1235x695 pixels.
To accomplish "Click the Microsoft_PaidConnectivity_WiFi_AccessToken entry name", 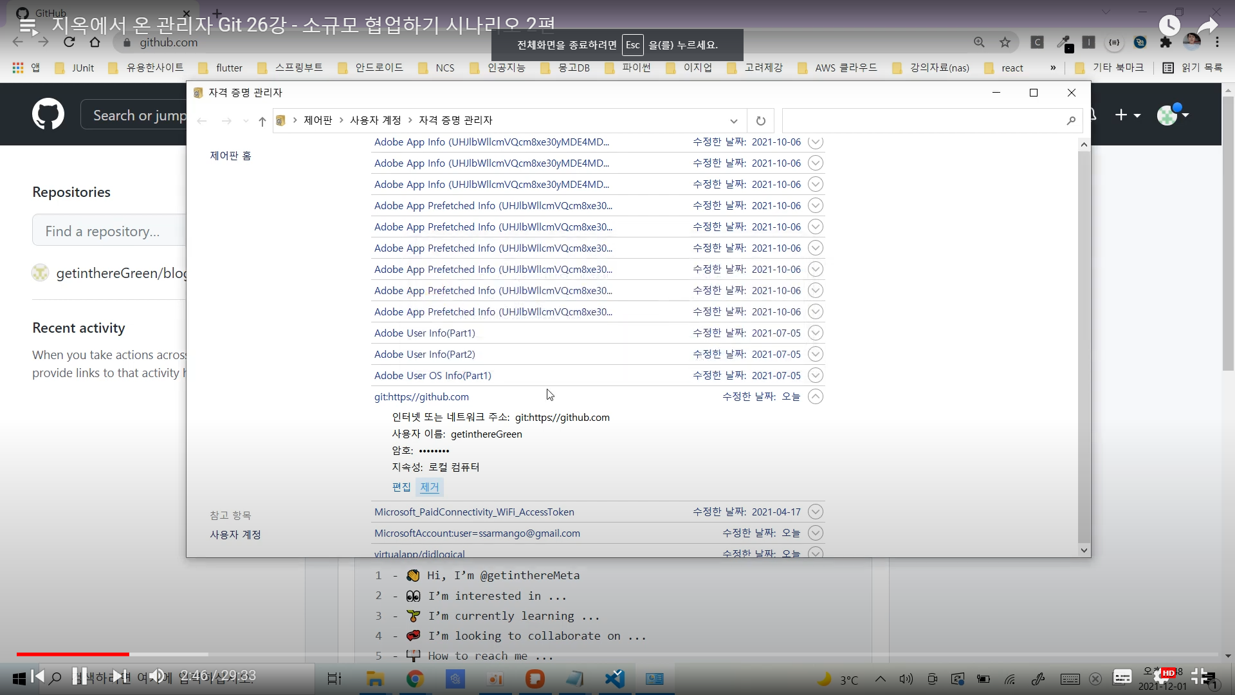I will pyautogui.click(x=474, y=512).
